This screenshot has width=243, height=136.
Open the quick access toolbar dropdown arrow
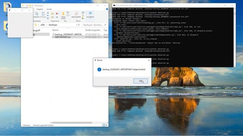tap(32, 6)
